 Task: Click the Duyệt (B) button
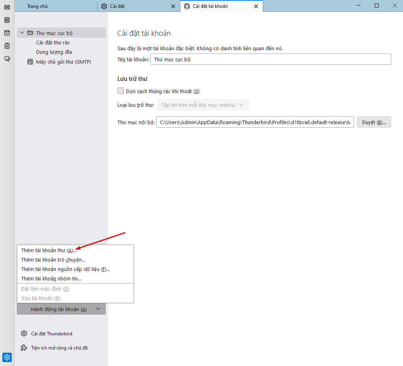click(x=374, y=122)
